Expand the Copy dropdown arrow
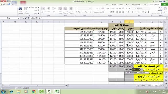 pyautogui.click(x=156, y=10)
